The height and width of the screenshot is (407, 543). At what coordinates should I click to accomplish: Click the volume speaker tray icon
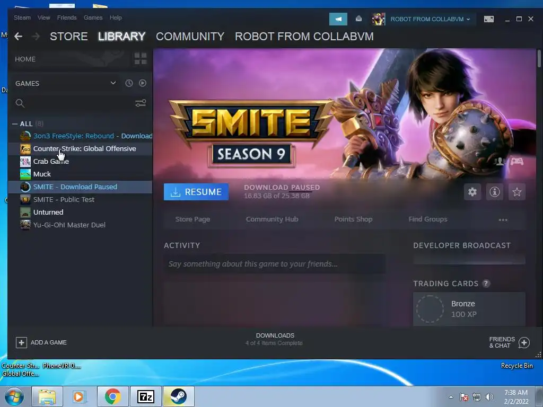coord(489,397)
